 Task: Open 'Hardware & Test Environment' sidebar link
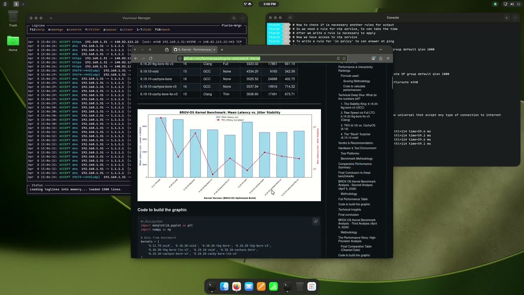click(x=357, y=148)
